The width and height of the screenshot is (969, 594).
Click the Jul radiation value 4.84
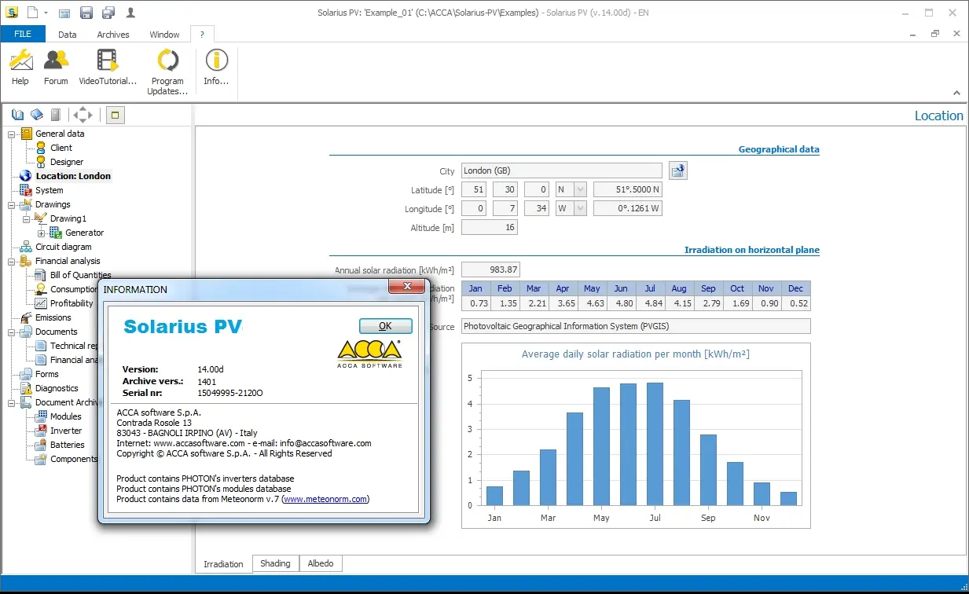649,303
